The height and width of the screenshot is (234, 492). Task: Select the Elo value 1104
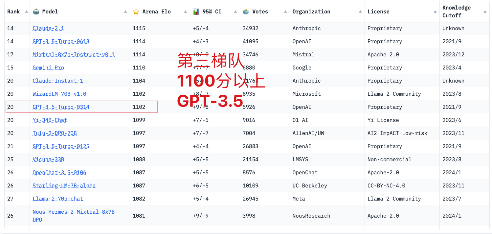pos(139,81)
